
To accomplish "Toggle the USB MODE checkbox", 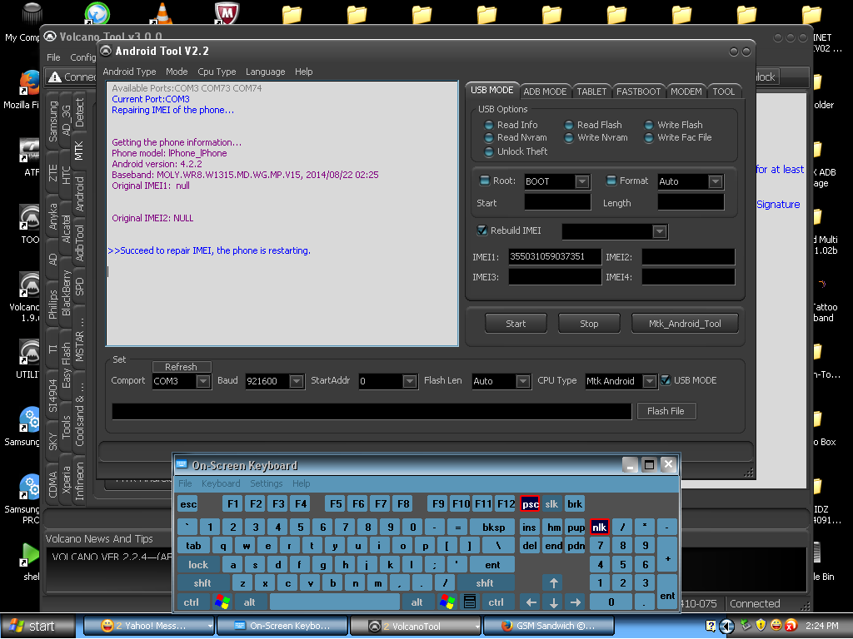I will tap(666, 380).
